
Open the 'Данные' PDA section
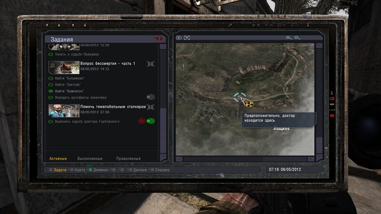(x=140, y=170)
